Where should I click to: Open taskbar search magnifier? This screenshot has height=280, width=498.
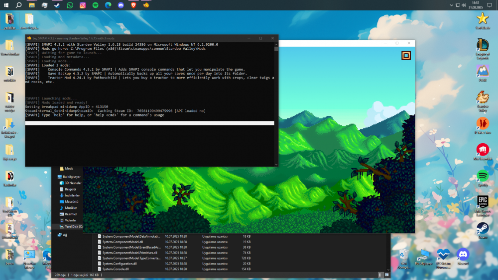tap(19, 5)
